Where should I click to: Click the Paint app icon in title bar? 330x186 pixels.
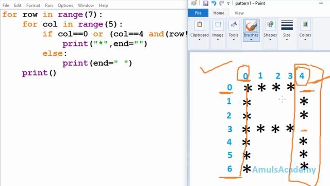(194, 3)
